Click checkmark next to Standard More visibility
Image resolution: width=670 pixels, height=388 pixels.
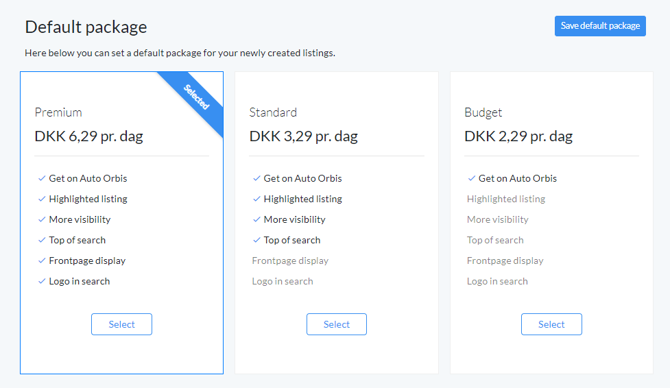point(256,219)
